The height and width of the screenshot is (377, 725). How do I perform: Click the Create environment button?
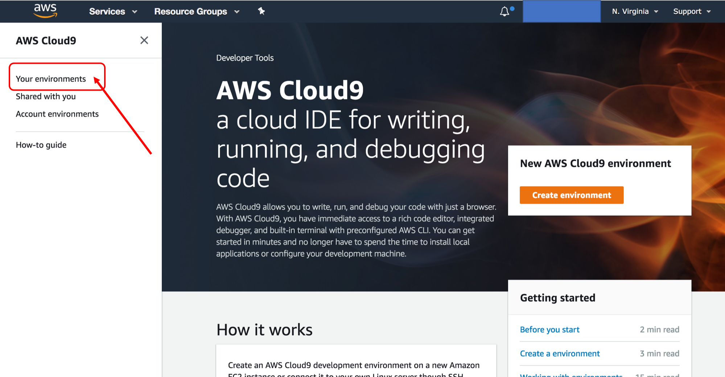click(x=572, y=195)
